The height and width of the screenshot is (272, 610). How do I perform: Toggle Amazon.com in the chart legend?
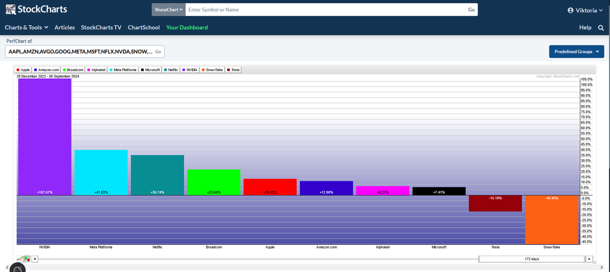point(47,70)
